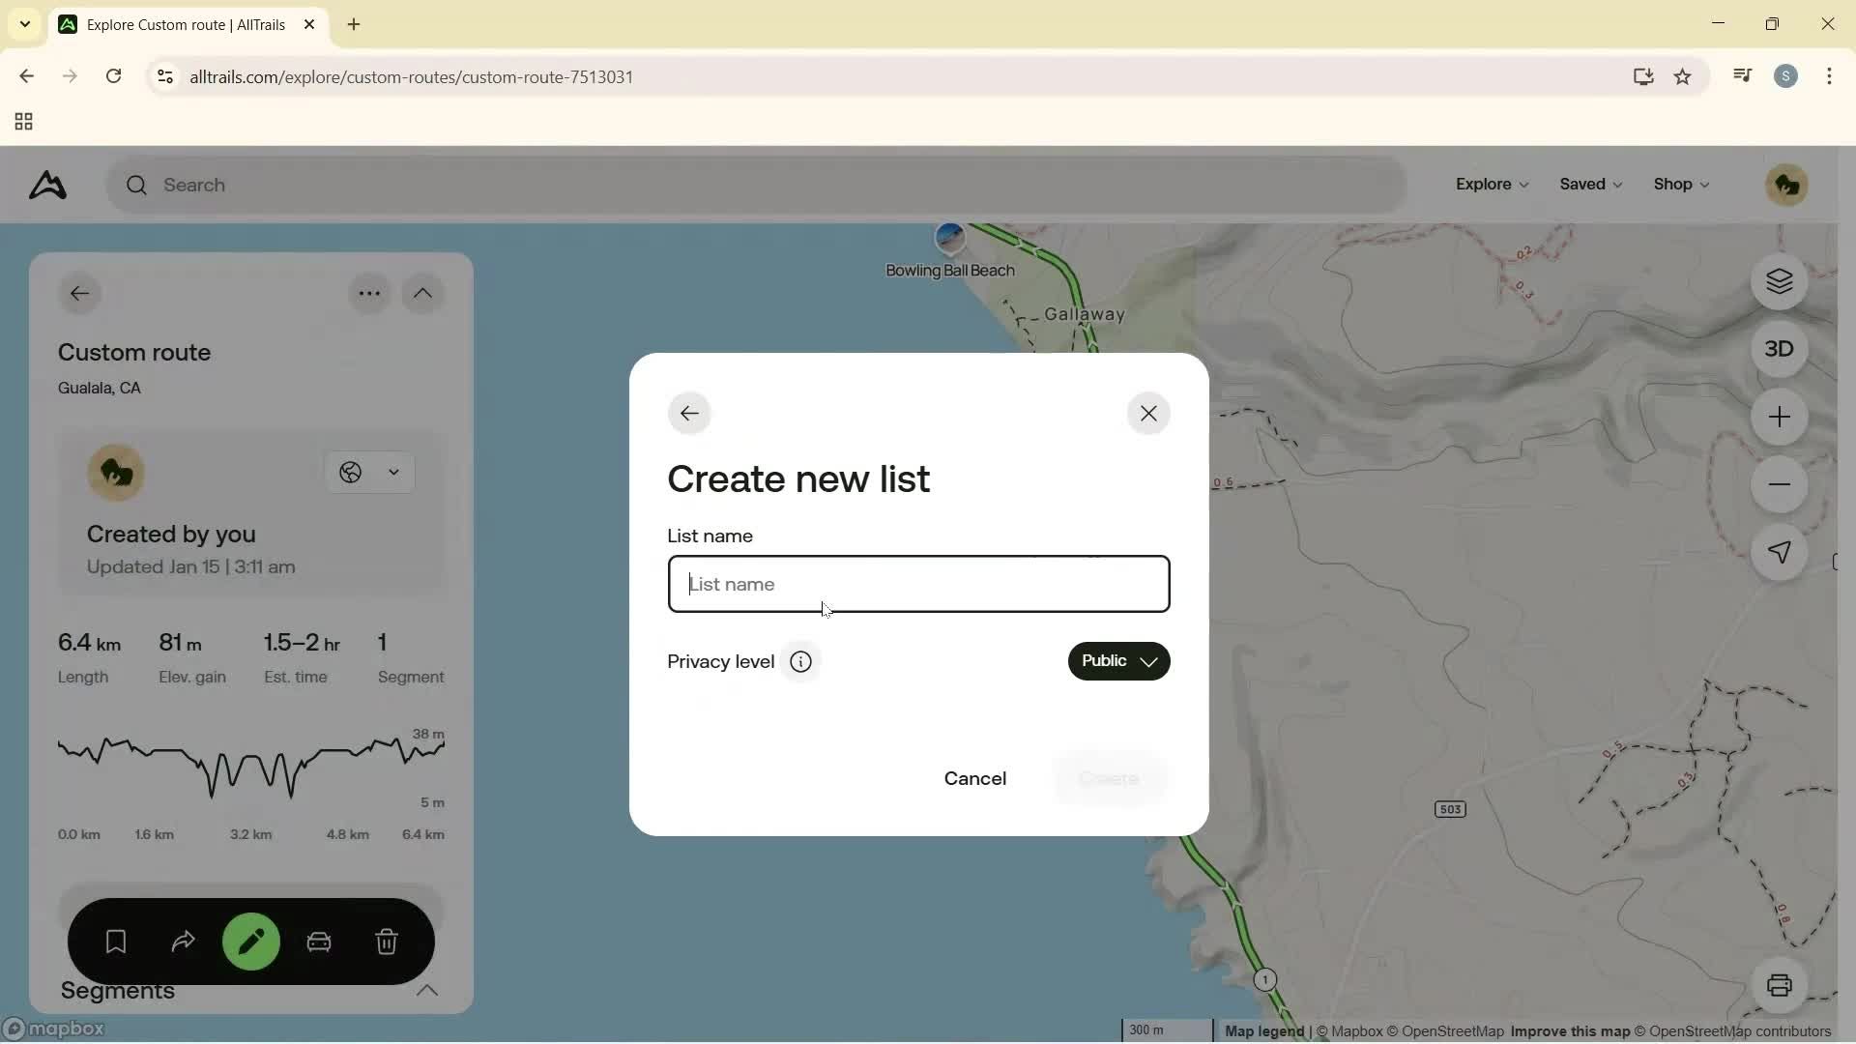Enable 3D map view

point(1780,348)
